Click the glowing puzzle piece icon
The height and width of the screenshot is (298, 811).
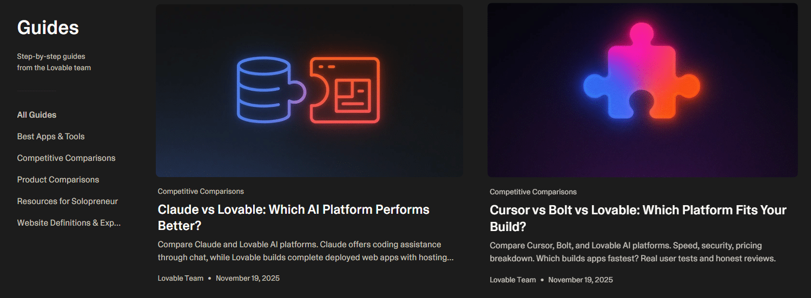point(642,71)
